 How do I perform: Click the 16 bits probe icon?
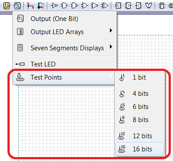click(122, 149)
